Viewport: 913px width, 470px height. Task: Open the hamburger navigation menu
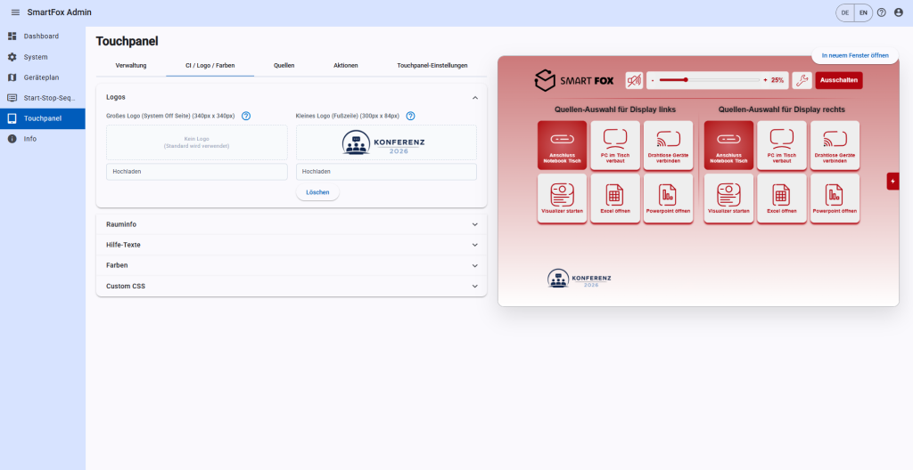(x=16, y=12)
